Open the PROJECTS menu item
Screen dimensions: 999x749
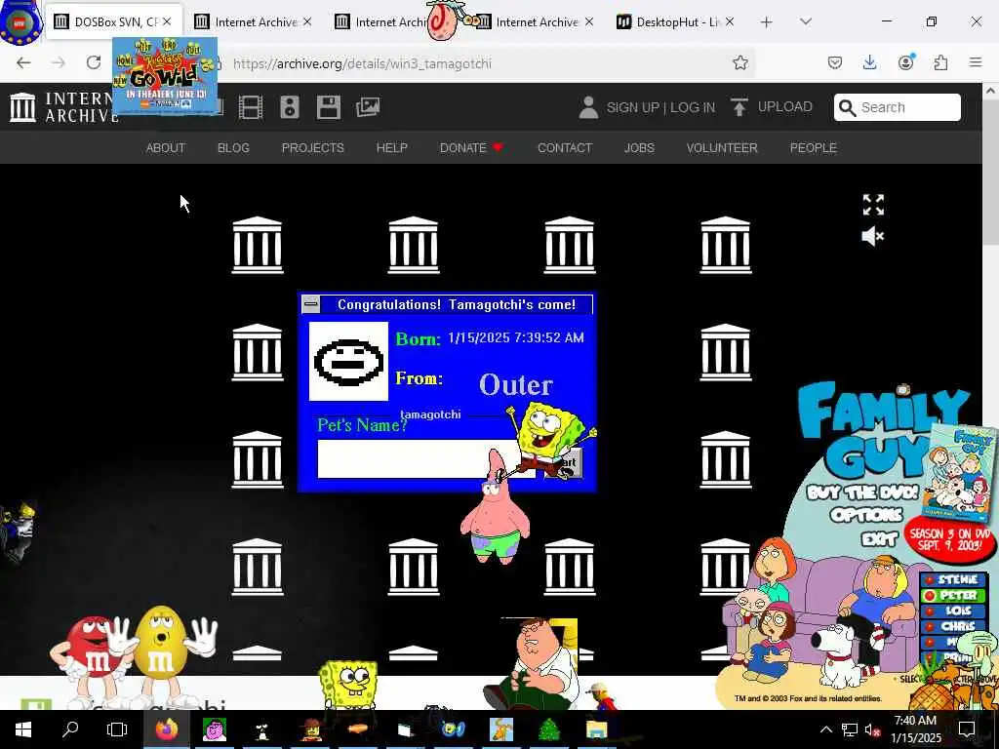[x=313, y=148]
